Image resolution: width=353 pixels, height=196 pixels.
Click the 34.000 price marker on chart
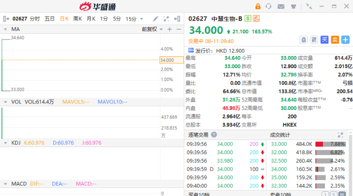point(171,60)
